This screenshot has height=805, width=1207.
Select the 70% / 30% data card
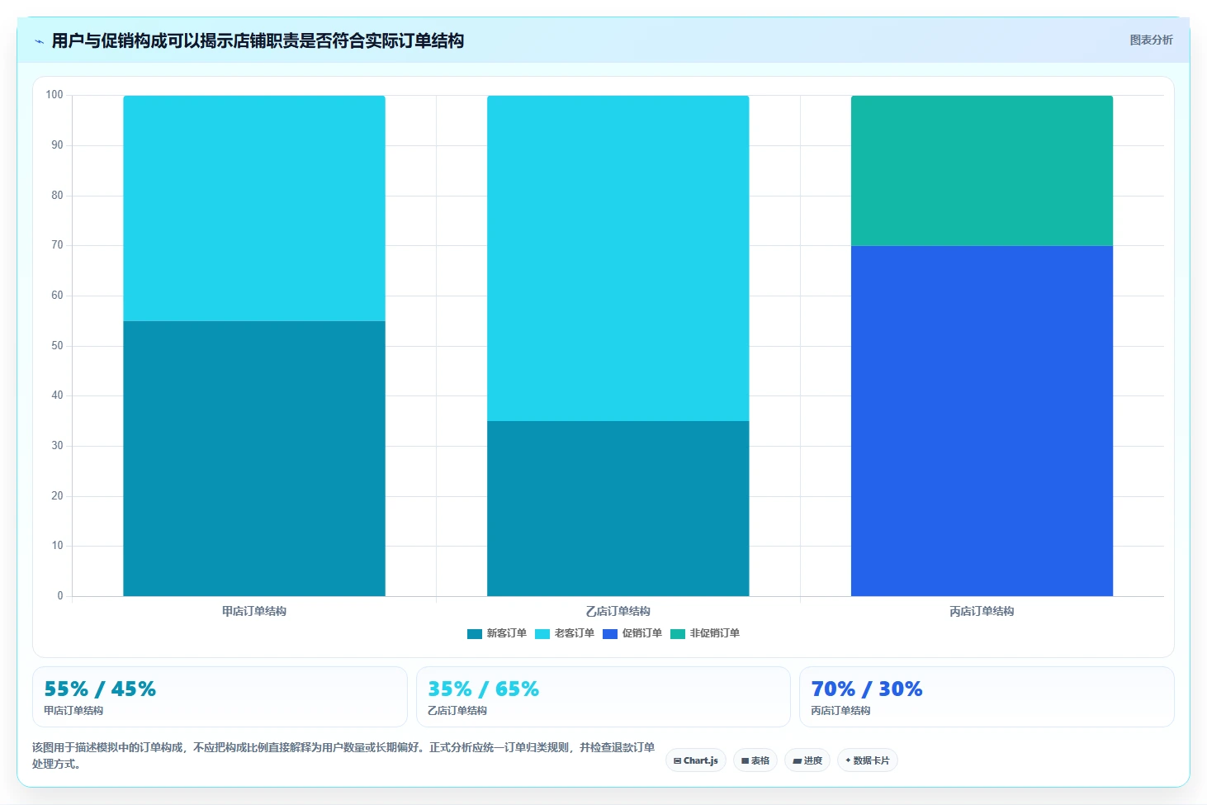click(x=987, y=697)
